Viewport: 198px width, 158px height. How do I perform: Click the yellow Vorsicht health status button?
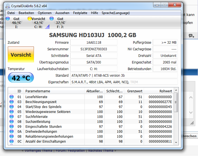[x=21, y=54]
